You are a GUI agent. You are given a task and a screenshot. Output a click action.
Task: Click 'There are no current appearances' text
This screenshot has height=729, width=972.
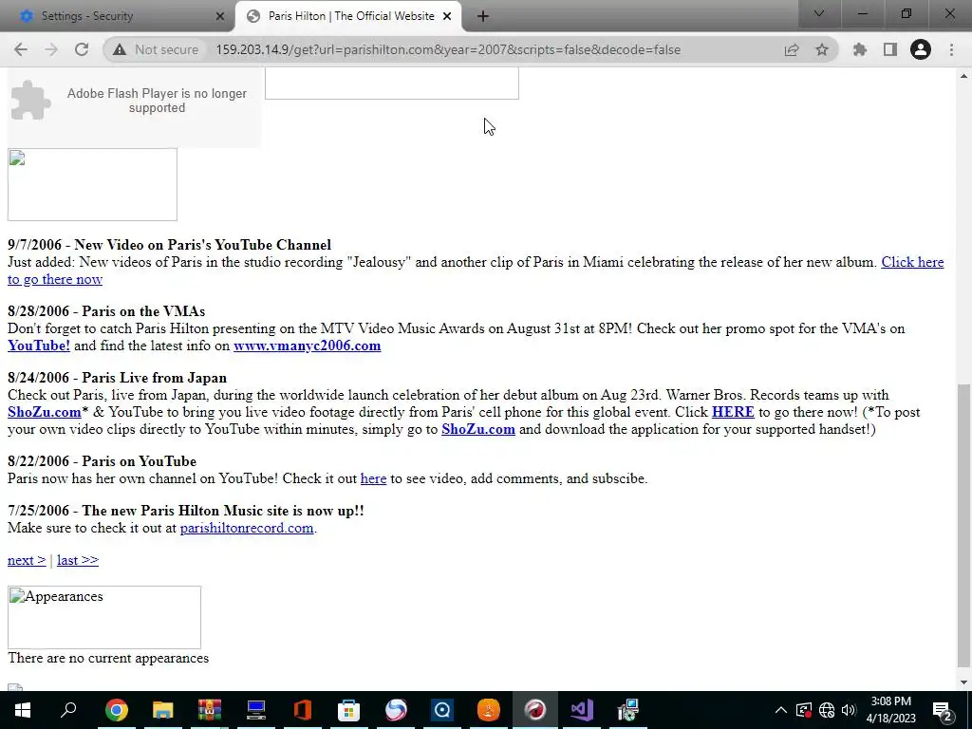point(108,659)
